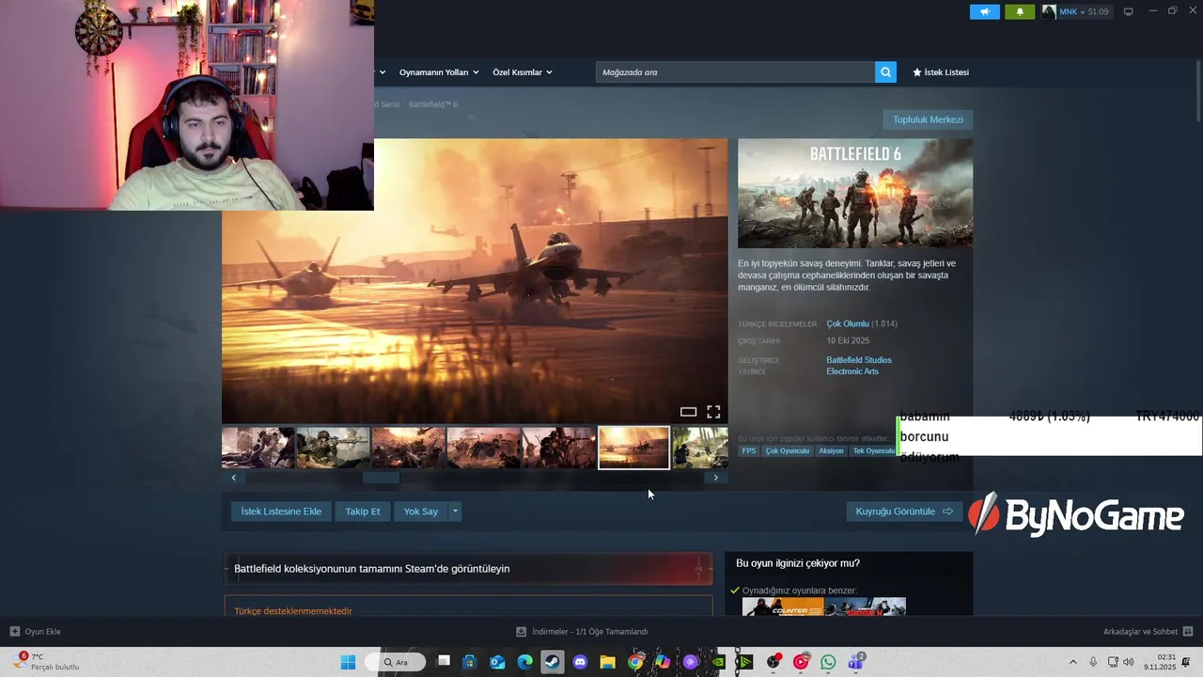Screen dimensions: 1203x677
Task: Open Discord from taskbar
Action: pyautogui.click(x=580, y=662)
